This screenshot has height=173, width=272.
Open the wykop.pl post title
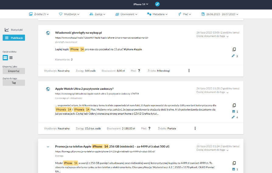tap(78, 33)
